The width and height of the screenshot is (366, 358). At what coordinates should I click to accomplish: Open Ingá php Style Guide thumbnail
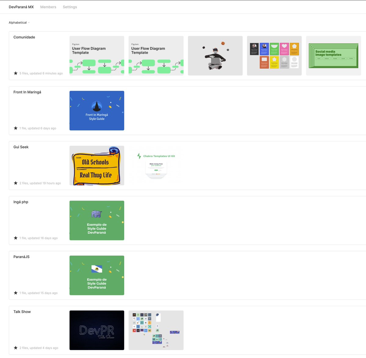[97, 220]
